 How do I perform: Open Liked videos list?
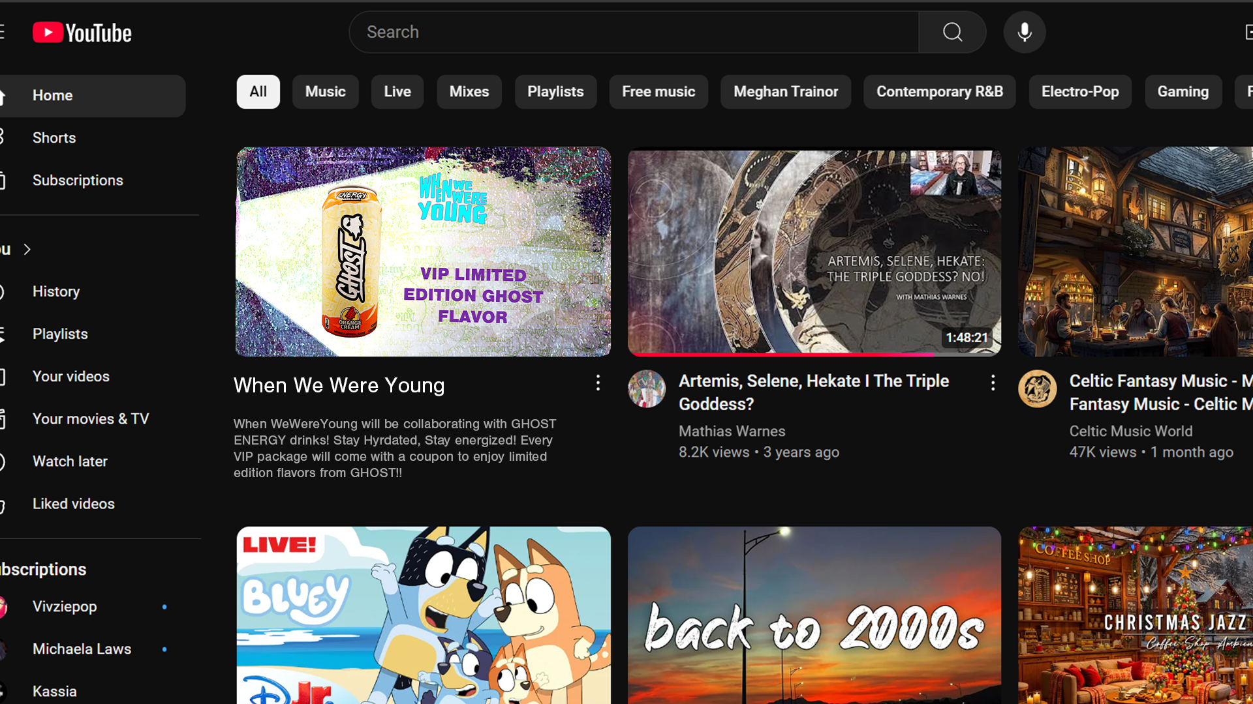91,504
